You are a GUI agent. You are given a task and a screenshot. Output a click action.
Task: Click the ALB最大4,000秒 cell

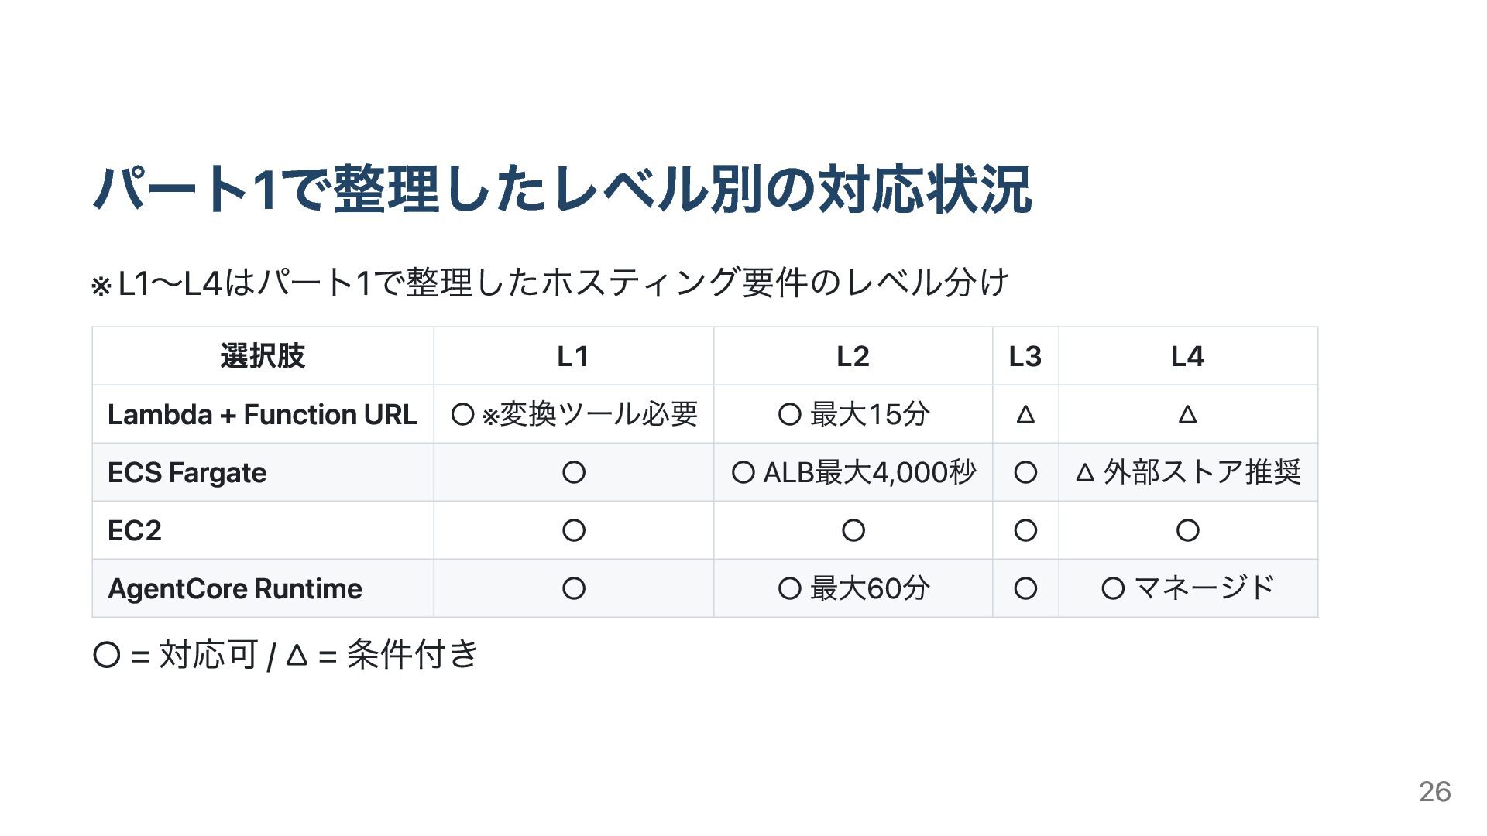pos(853,472)
